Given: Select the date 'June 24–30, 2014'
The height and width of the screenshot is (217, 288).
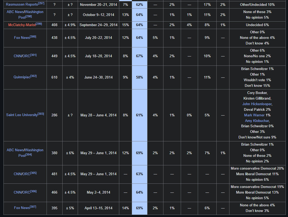Looking at the screenshot, I should [x=98, y=77].
